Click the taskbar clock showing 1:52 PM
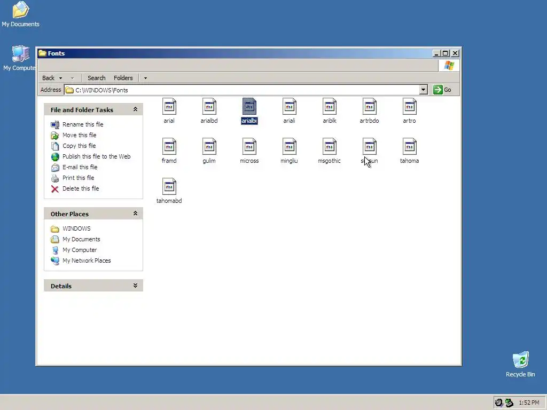 (529, 403)
